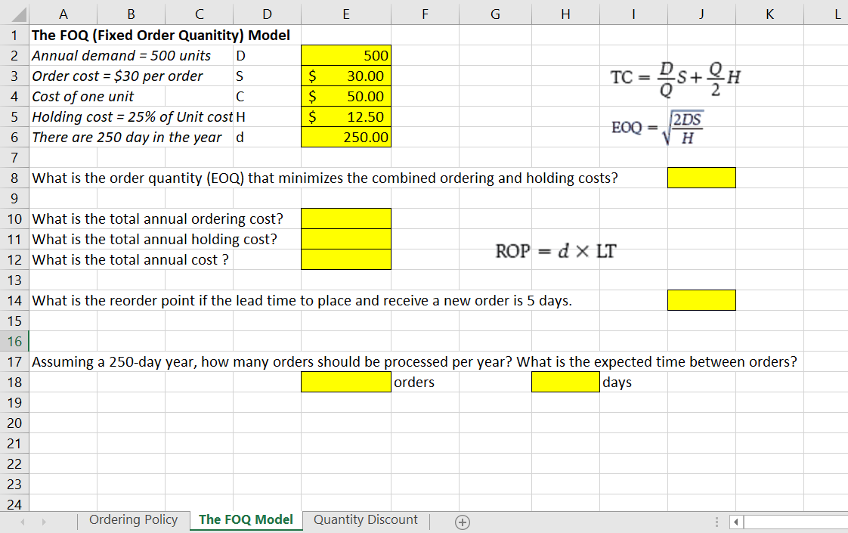Click 'There are 250 day in the year' text
848x533 pixels.
(126, 138)
